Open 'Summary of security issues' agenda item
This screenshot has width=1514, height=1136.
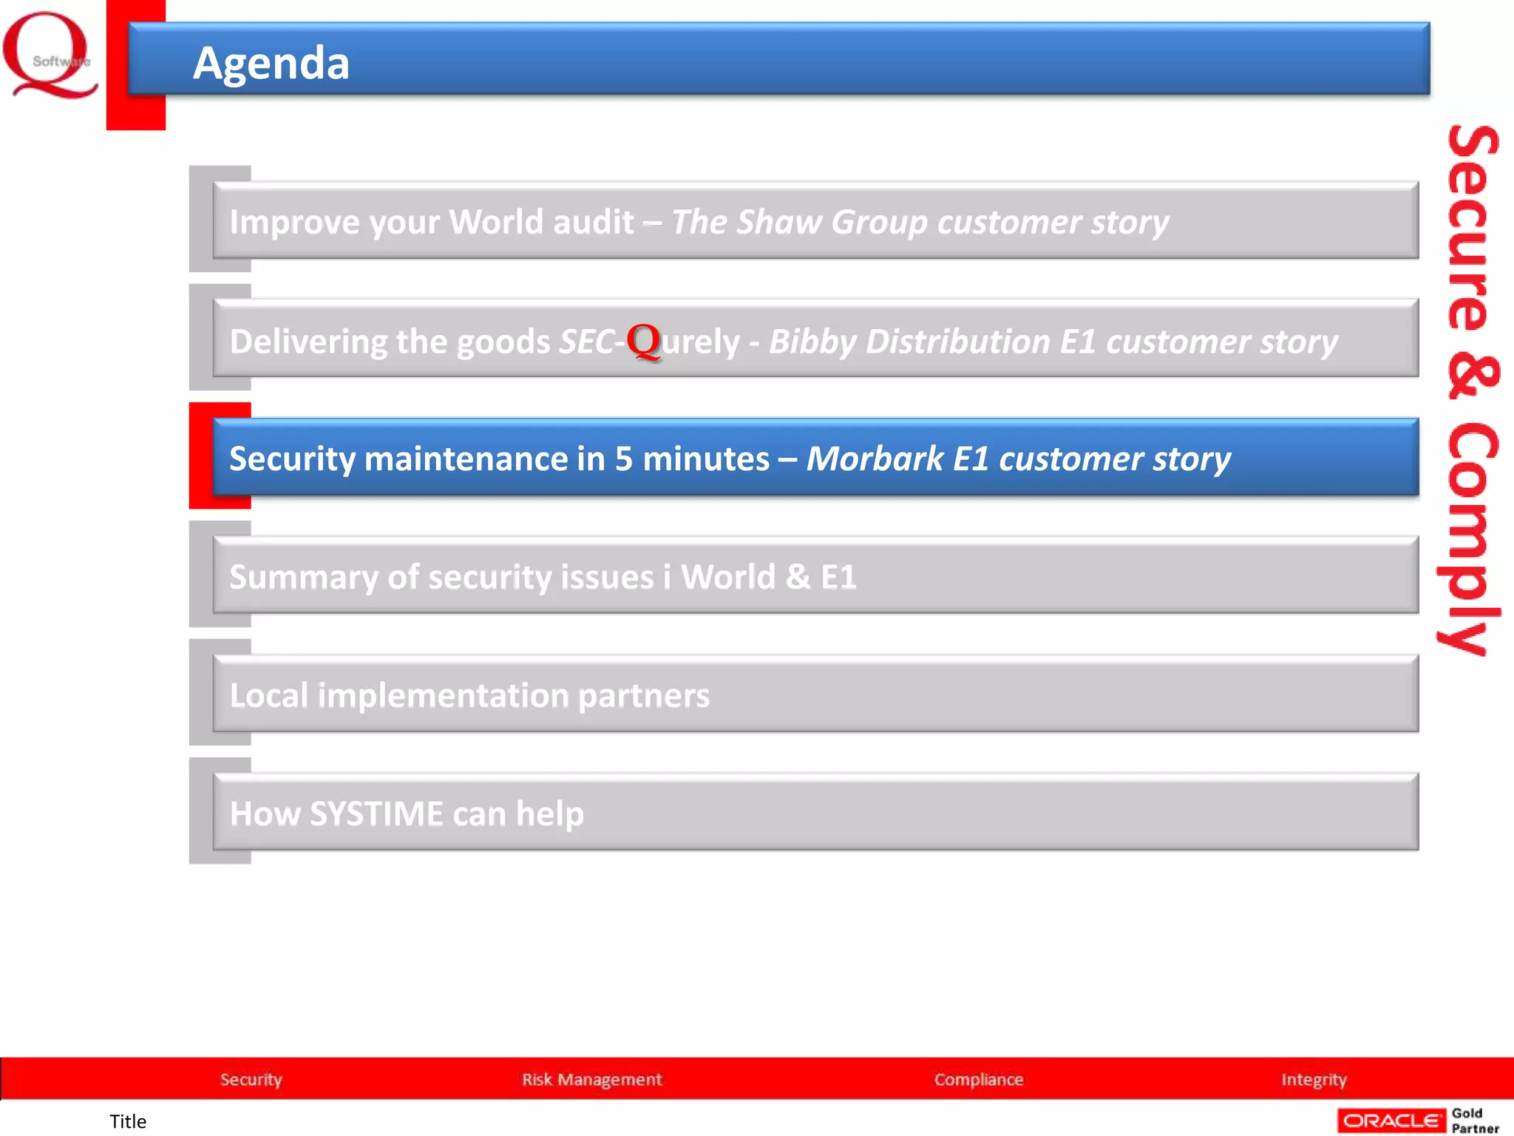[x=815, y=575]
